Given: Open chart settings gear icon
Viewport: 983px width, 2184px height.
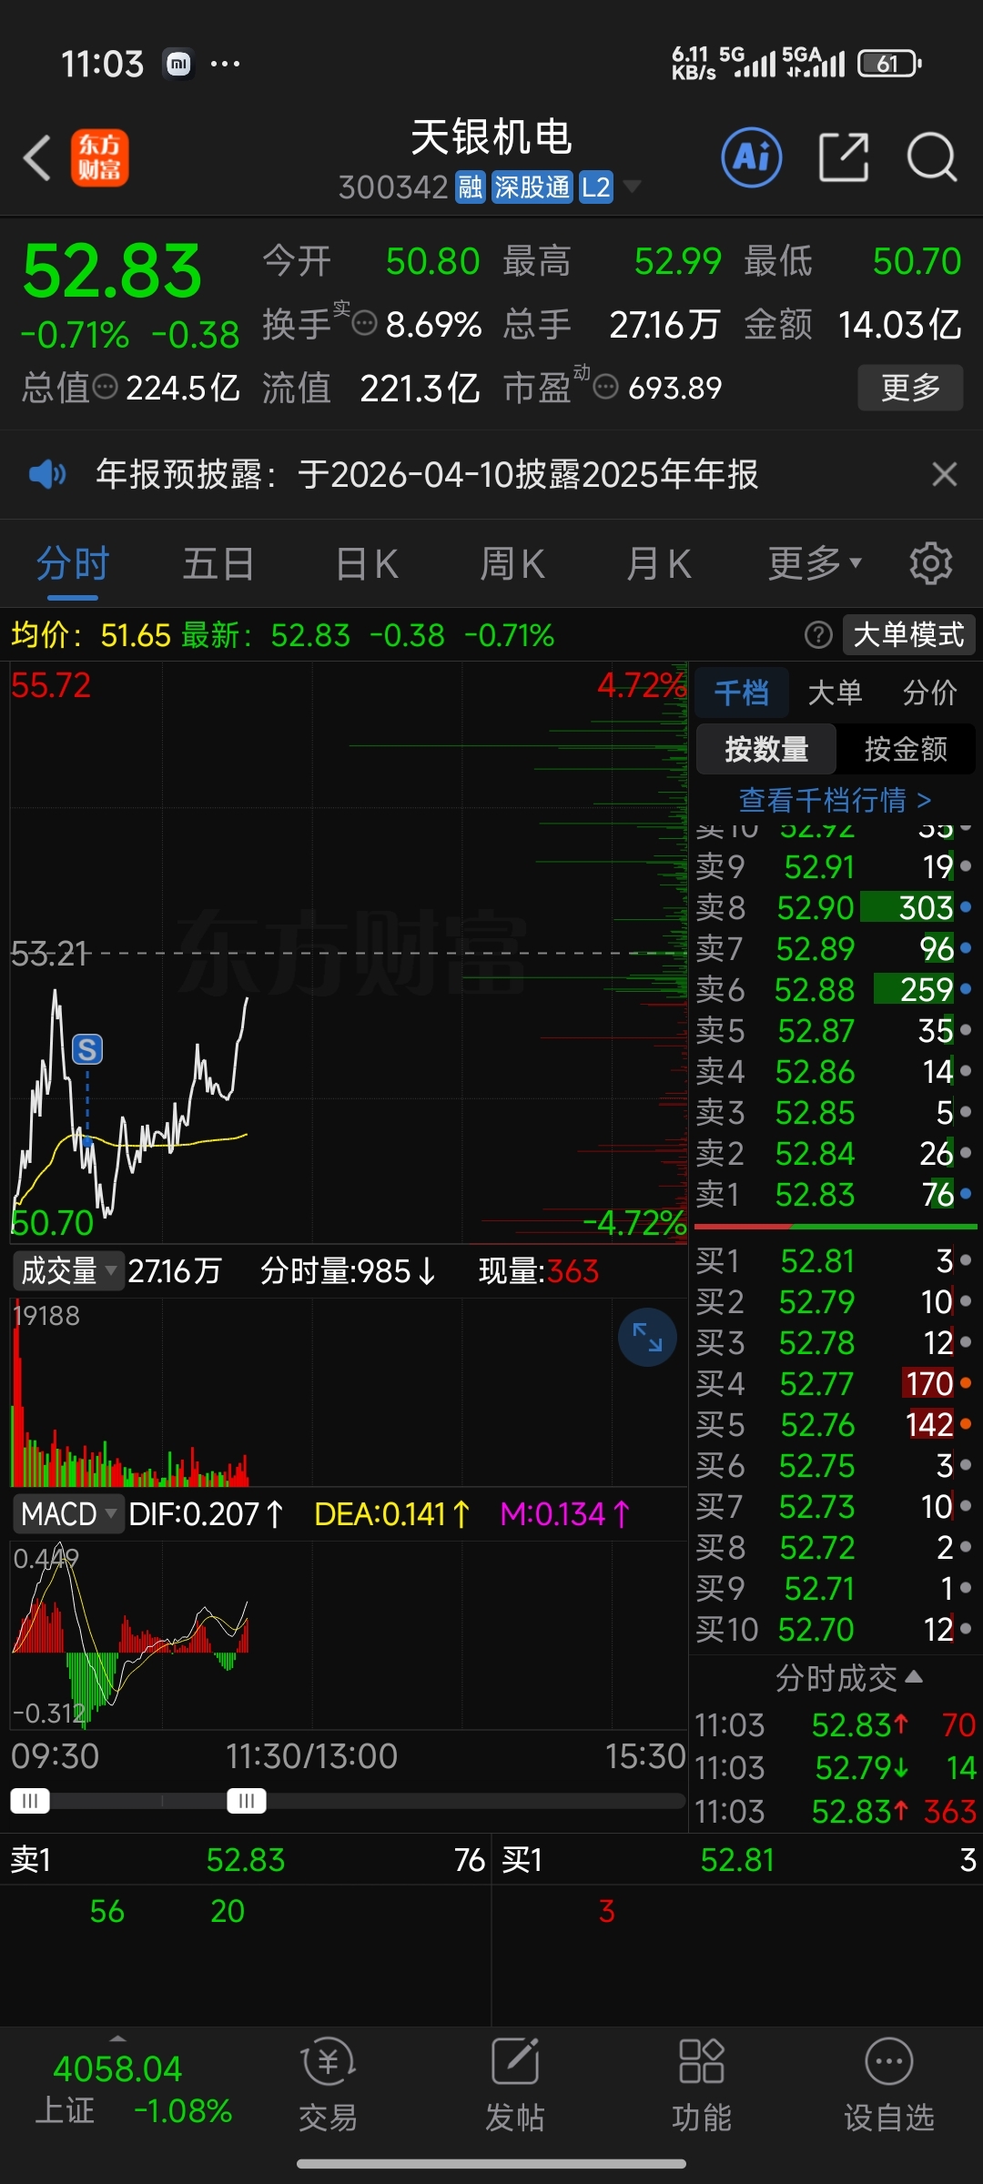Looking at the screenshot, I should [x=931, y=563].
